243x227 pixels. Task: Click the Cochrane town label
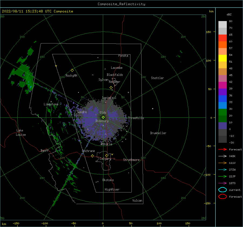click(x=88, y=151)
